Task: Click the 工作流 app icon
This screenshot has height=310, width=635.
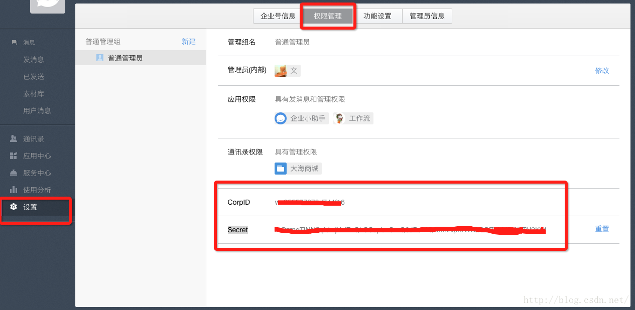Action: (340, 118)
